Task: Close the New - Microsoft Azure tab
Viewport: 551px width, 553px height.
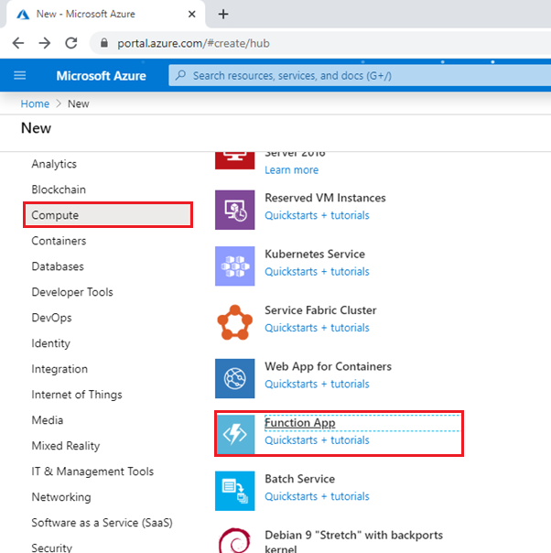Action: [x=192, y=15]
